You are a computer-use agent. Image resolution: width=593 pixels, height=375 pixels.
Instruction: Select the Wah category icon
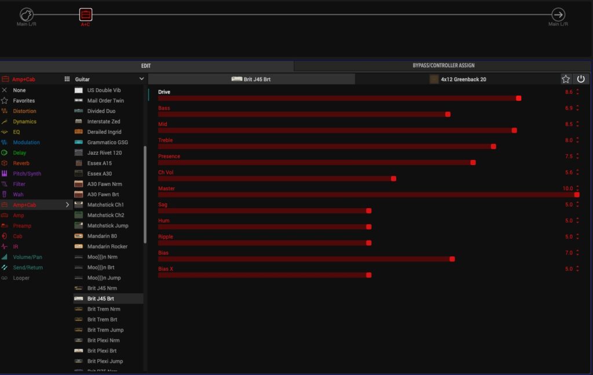point(5,195)
